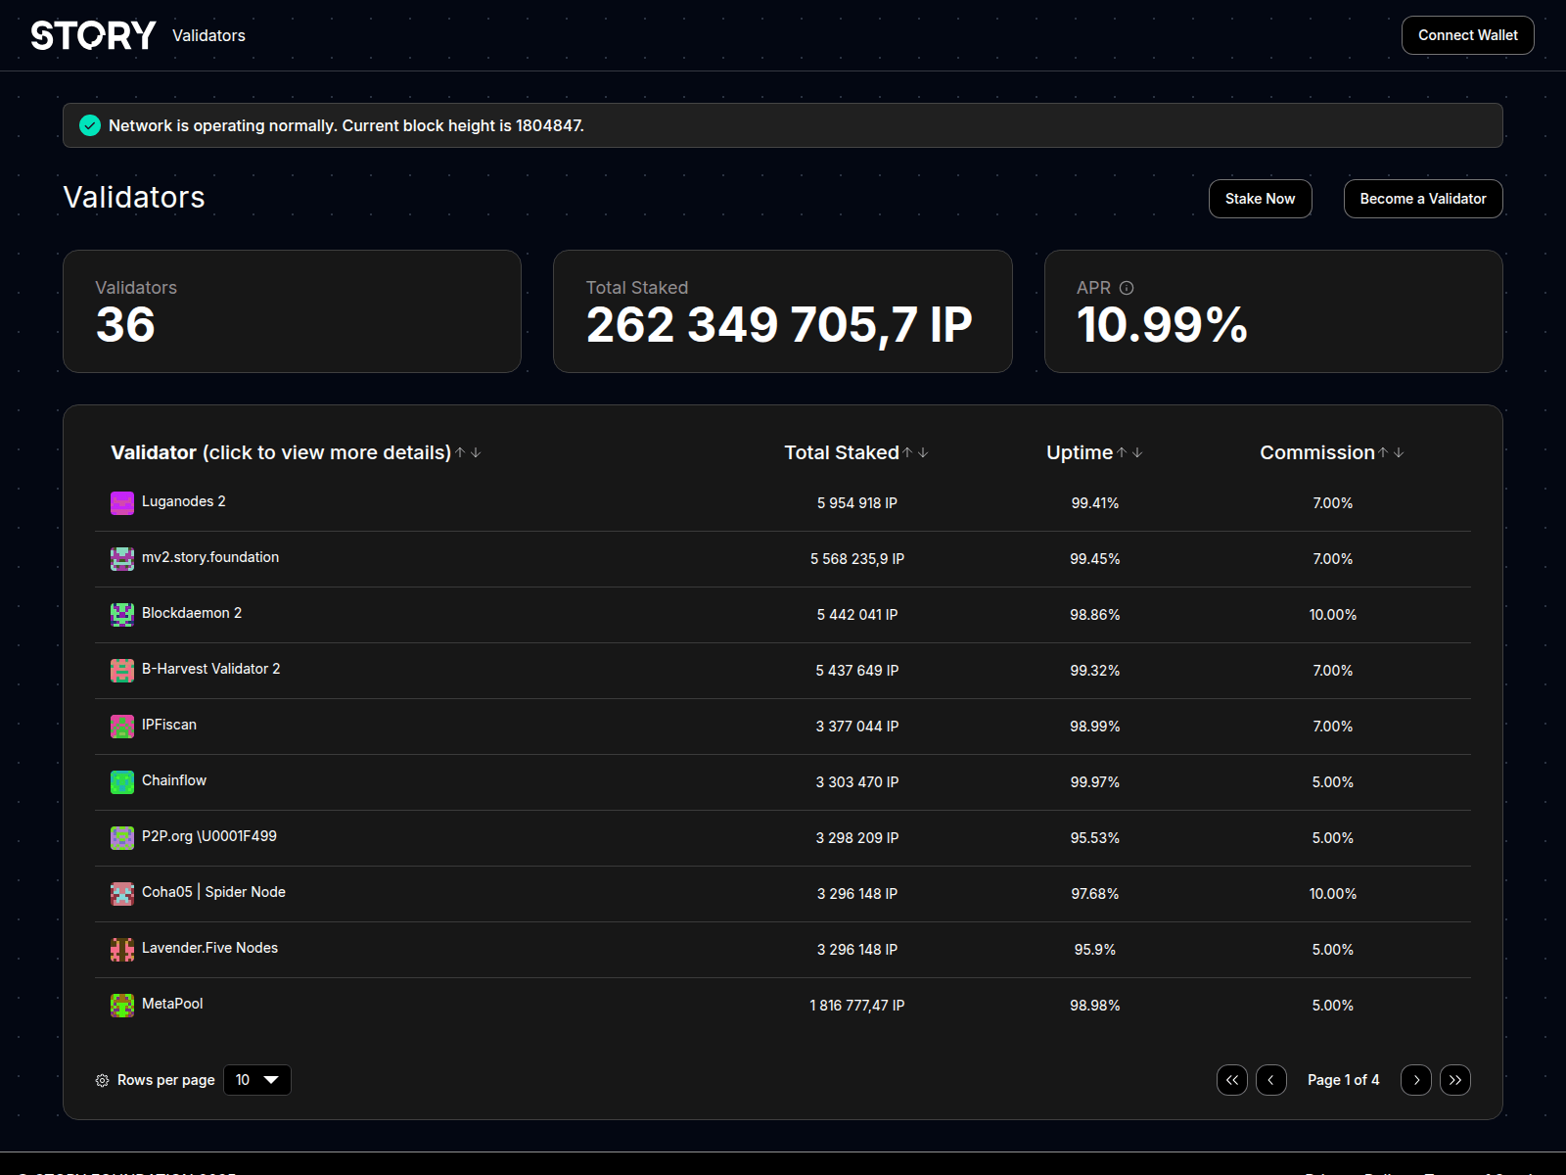
Task: Click Become a Validator button
Action: tap(1422, 199)
